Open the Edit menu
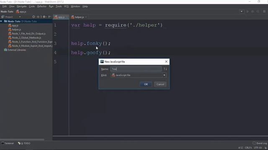The height and width of the screenshot is (150, 268). click(5, 6)
